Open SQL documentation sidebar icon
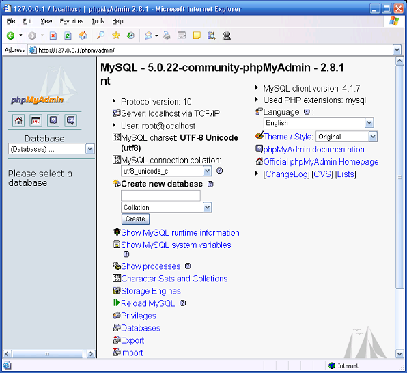 [70, 120]
